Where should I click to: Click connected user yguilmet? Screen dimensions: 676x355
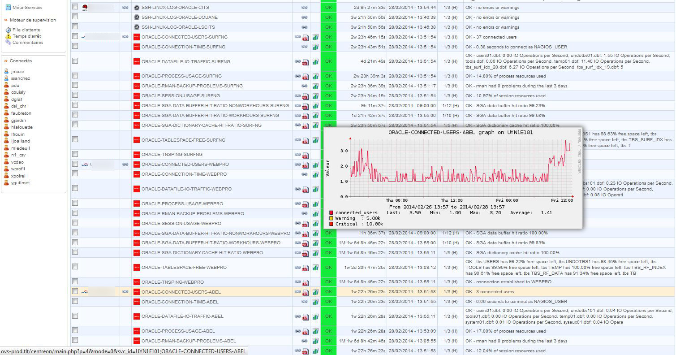(21, 183)
